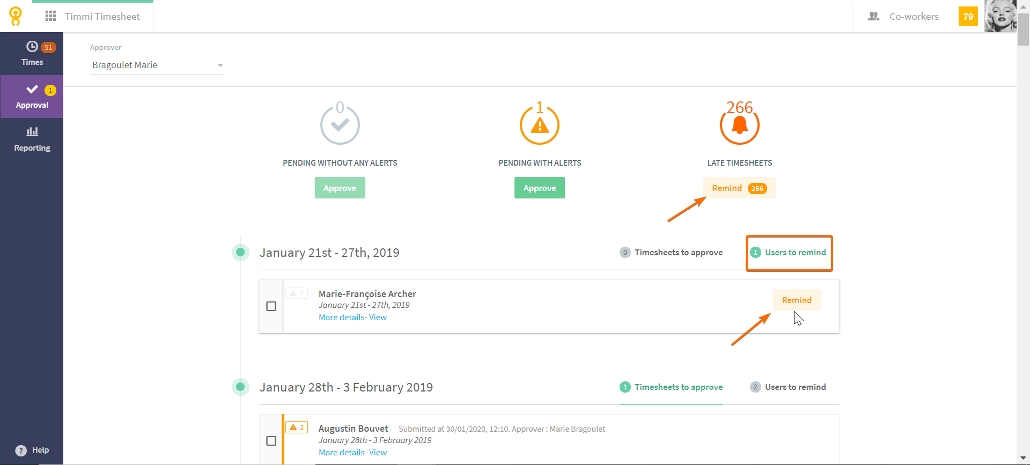
Task: Open the user profile avatar
Action: 1000,16
